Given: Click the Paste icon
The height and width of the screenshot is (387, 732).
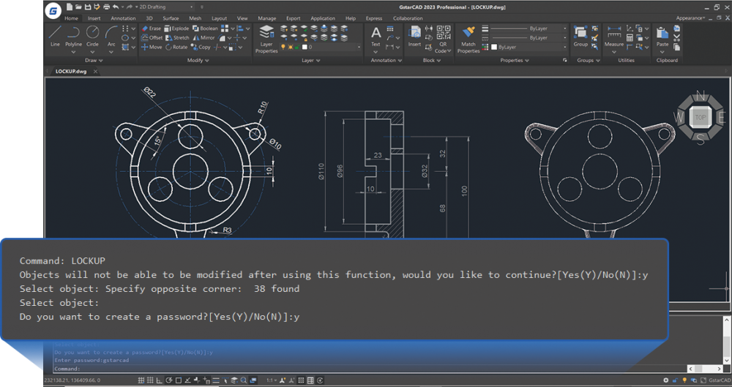Looking at the screenshot, I should 662,33.
